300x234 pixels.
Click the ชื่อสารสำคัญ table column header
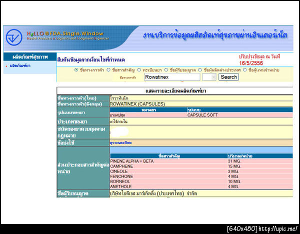pyautogui.click(x=169, y=156)
